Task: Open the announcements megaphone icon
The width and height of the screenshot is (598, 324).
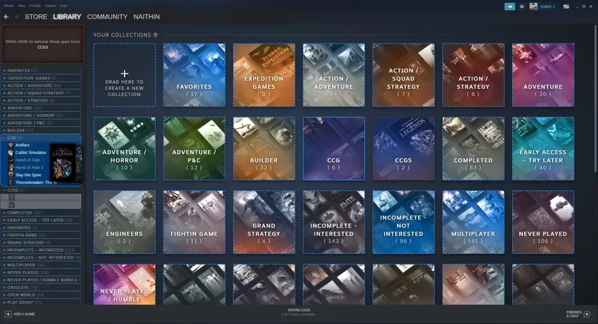Action: click(x=510, y=7)
